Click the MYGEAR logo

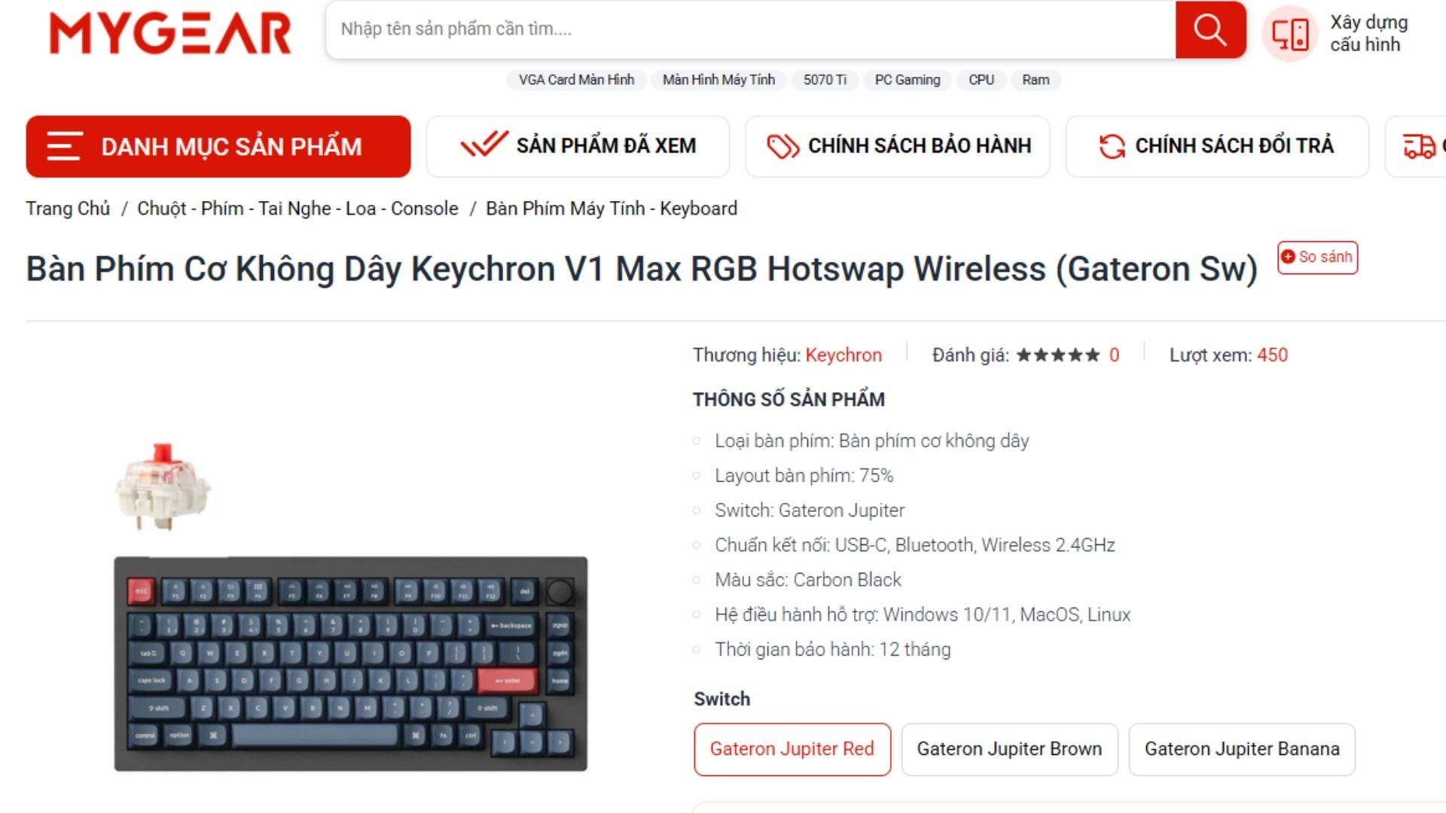170,34
